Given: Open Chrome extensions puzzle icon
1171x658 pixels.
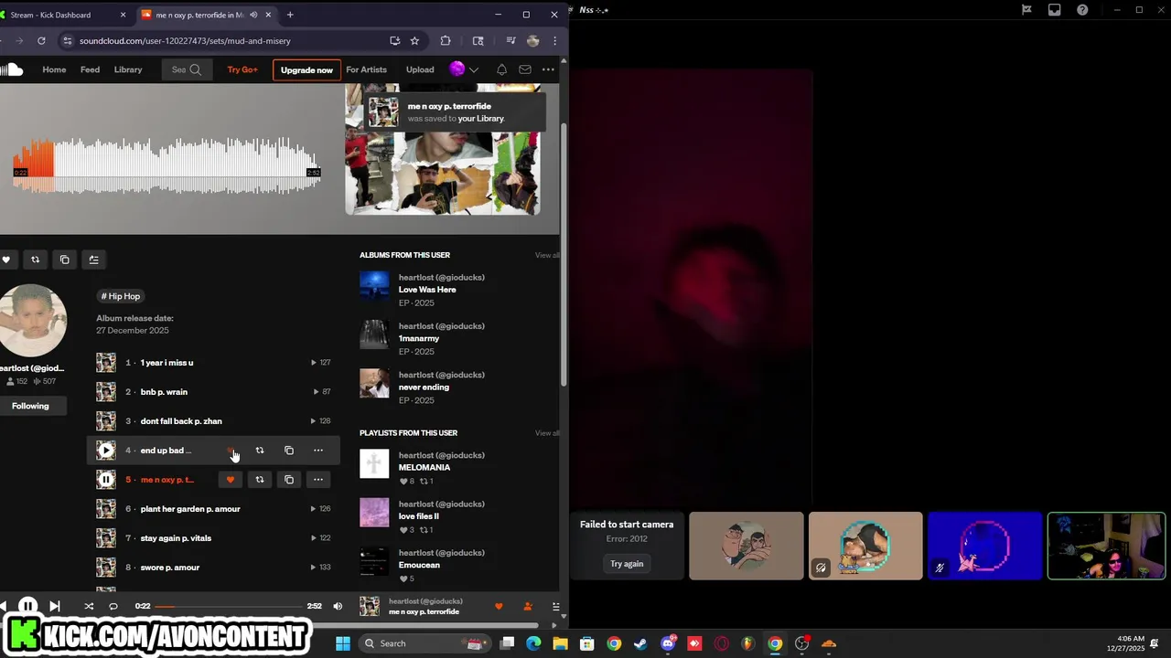Looking at the screenshot, I should (446, 40).
